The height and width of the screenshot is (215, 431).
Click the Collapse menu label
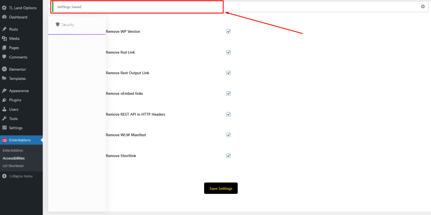tap(21, 176)
